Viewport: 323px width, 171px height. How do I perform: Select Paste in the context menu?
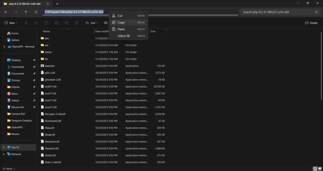[x=121, y=29]
